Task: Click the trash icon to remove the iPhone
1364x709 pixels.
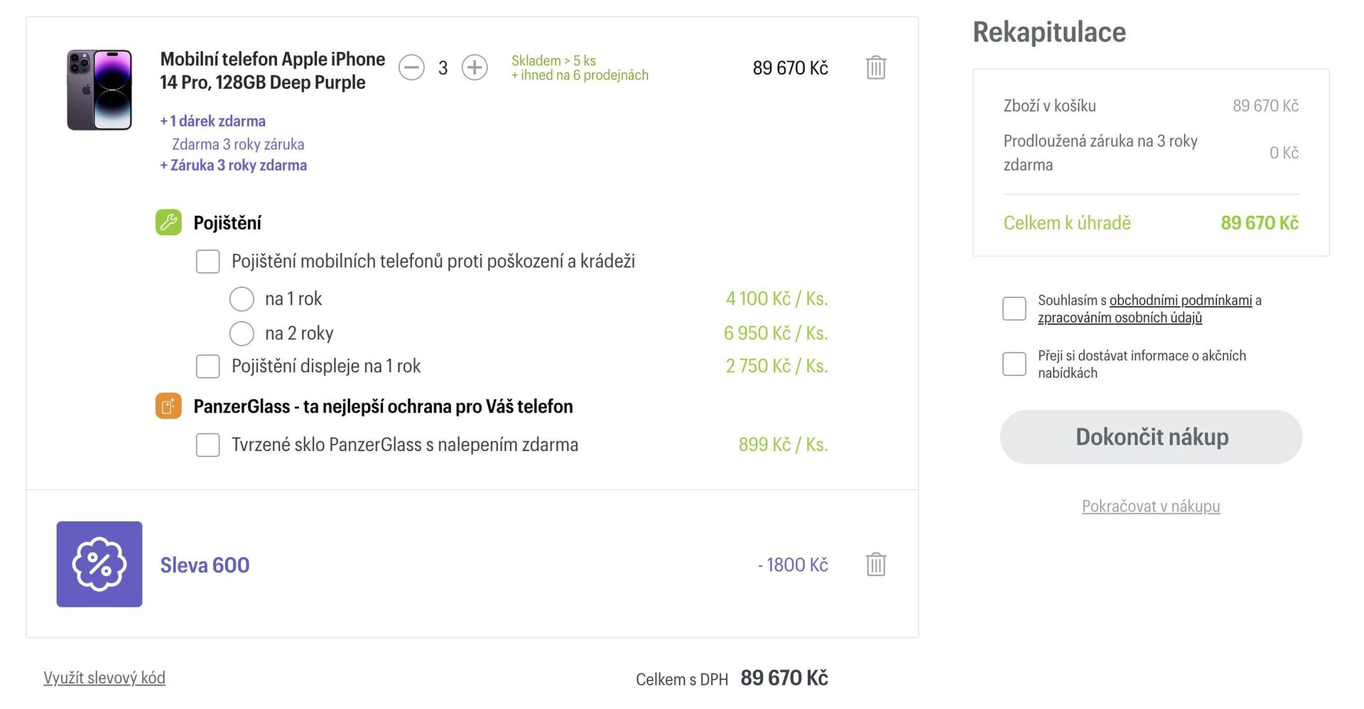Action: point(876,67)
